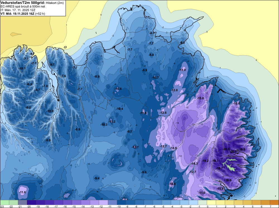Click the -10.1 temperature value
This screenshot has height=208, width=279.
click(22, 68)
